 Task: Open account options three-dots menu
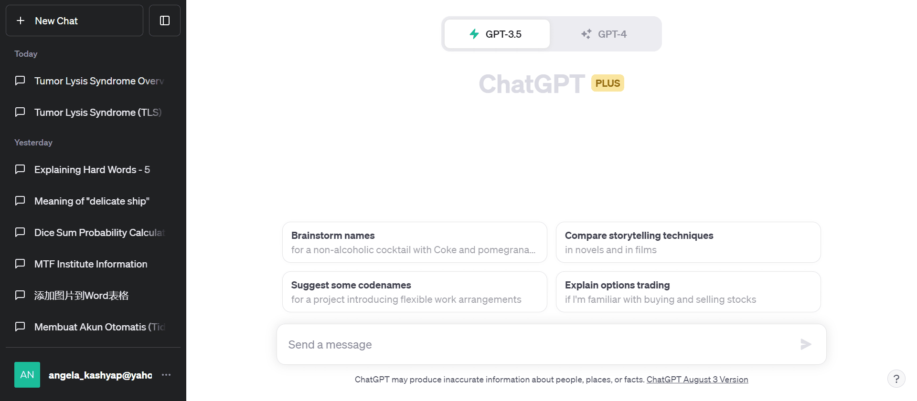166,375
